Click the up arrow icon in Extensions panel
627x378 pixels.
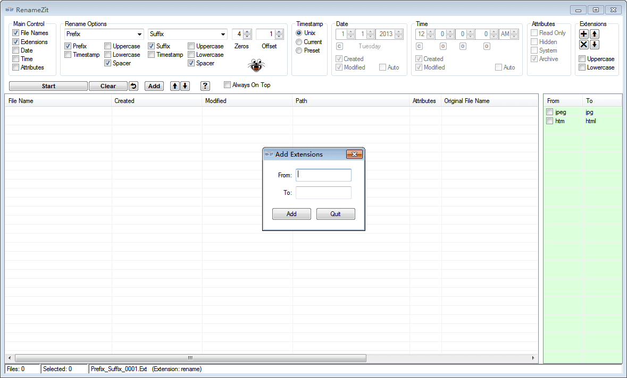coord(595,34)
